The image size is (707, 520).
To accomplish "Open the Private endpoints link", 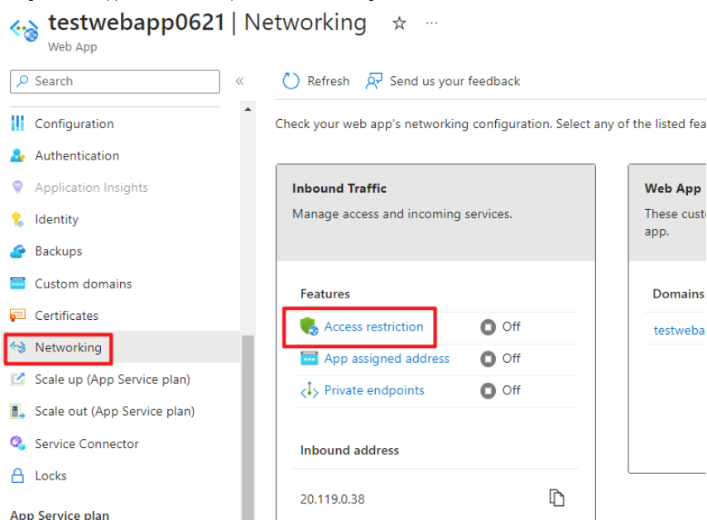I will [x=374, y=390].
